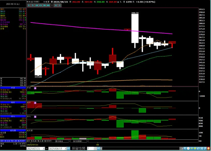Screen dimensions: 211x151
Task: Click the KEN indicator label at bottom left
Action: [x=13, y=141]
